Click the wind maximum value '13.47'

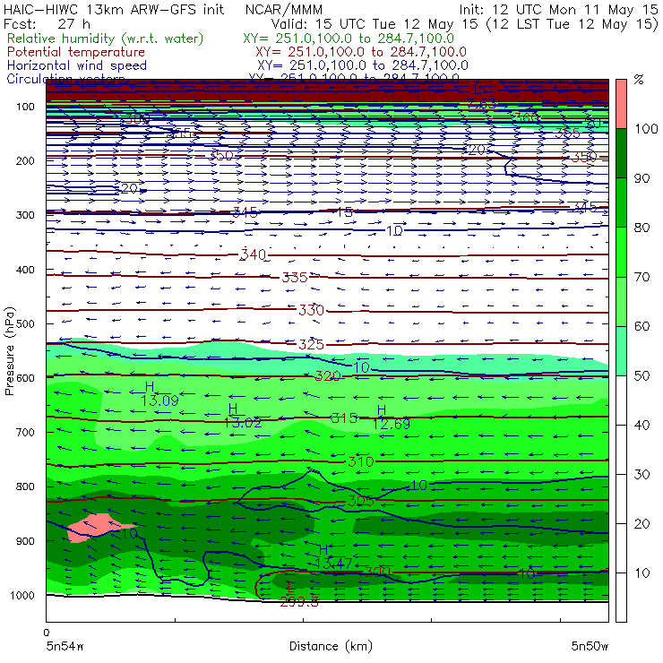333,564
